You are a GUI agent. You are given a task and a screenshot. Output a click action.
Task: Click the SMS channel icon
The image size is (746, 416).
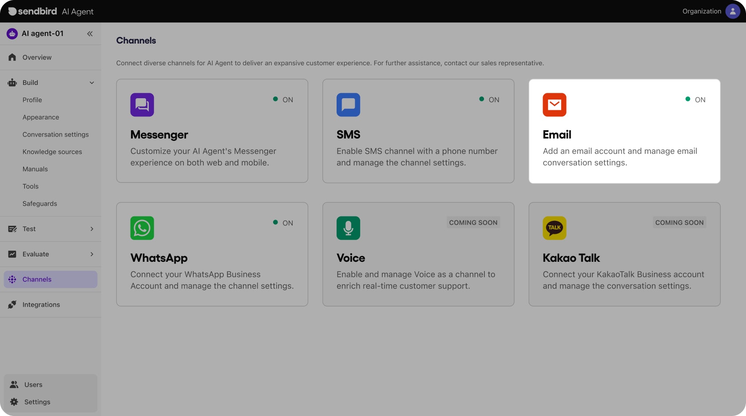click(348, 105)
